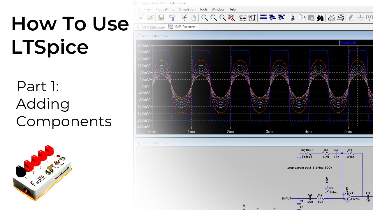Image resolution: width=373 pixels, height=210 pixels.
Task: Cascade the windows using the toolbar icon
Action: click(272, 18)
